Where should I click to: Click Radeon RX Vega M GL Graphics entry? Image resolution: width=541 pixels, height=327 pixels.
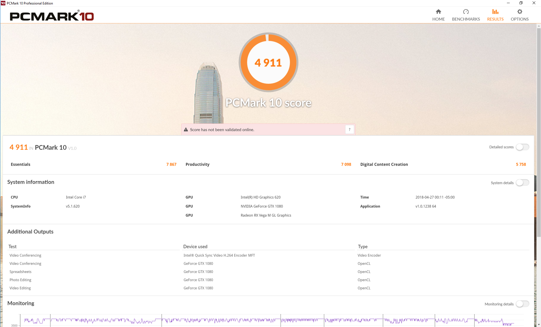coord(266,215)
